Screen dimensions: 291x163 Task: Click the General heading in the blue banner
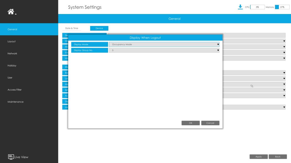click(175, 19)
